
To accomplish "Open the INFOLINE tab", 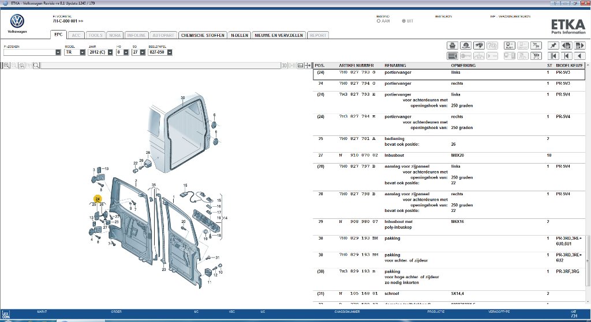I will click(x=136, y=35).
